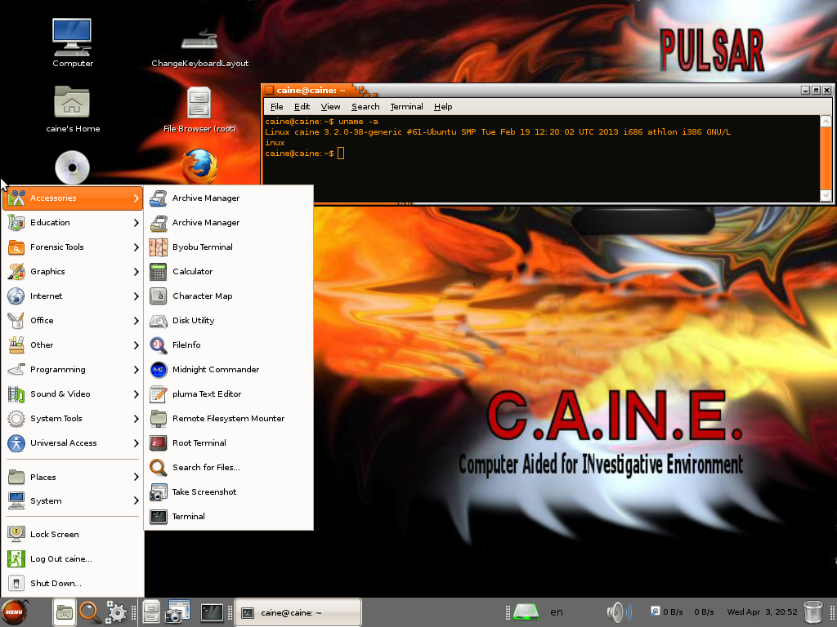Screen dimensions: 837x627
Task: Click inside the terminal at the prompt
Action: [x=341, y=153]
